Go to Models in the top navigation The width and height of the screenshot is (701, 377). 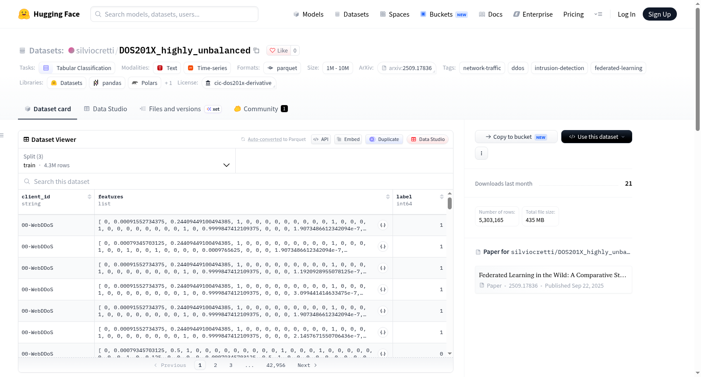point(308,14)
